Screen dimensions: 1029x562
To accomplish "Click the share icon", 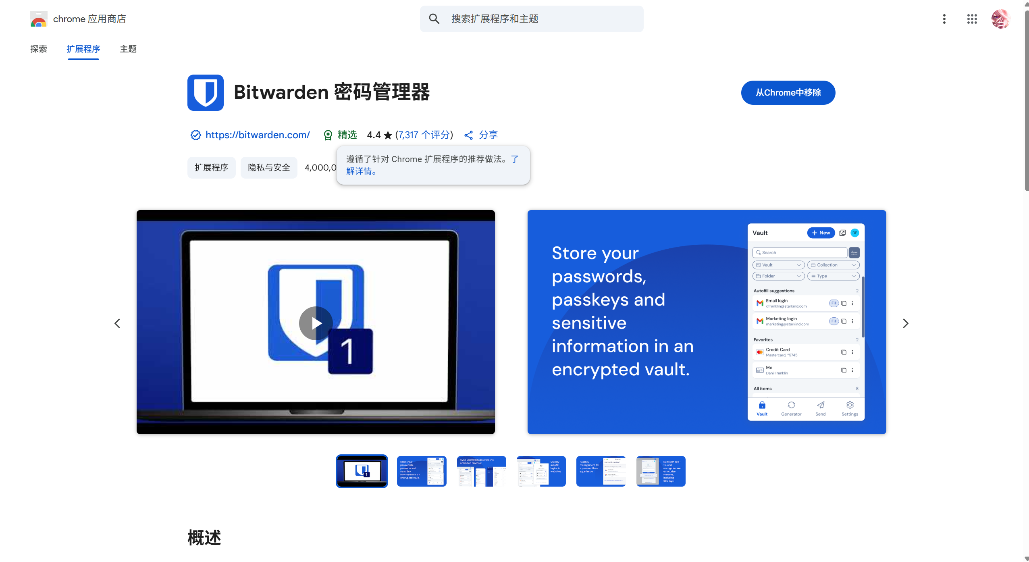I will coord(468,135).
